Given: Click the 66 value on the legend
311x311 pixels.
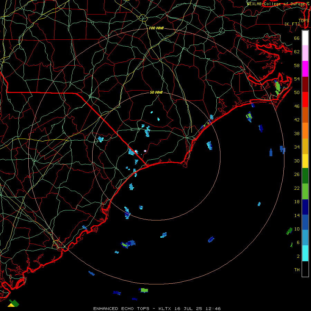Looking at the screenshot, I should tap(297, 38).
